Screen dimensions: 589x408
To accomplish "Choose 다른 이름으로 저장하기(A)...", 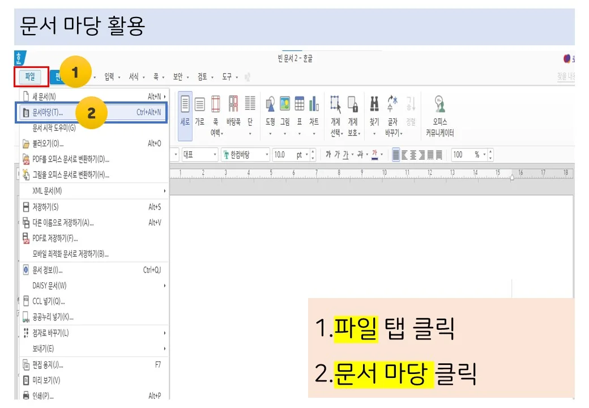I will pyautogui.click(x=94, y=223).
